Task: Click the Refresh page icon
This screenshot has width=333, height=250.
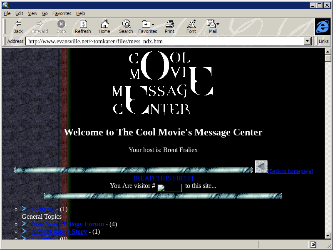Action: click(83, 24)
